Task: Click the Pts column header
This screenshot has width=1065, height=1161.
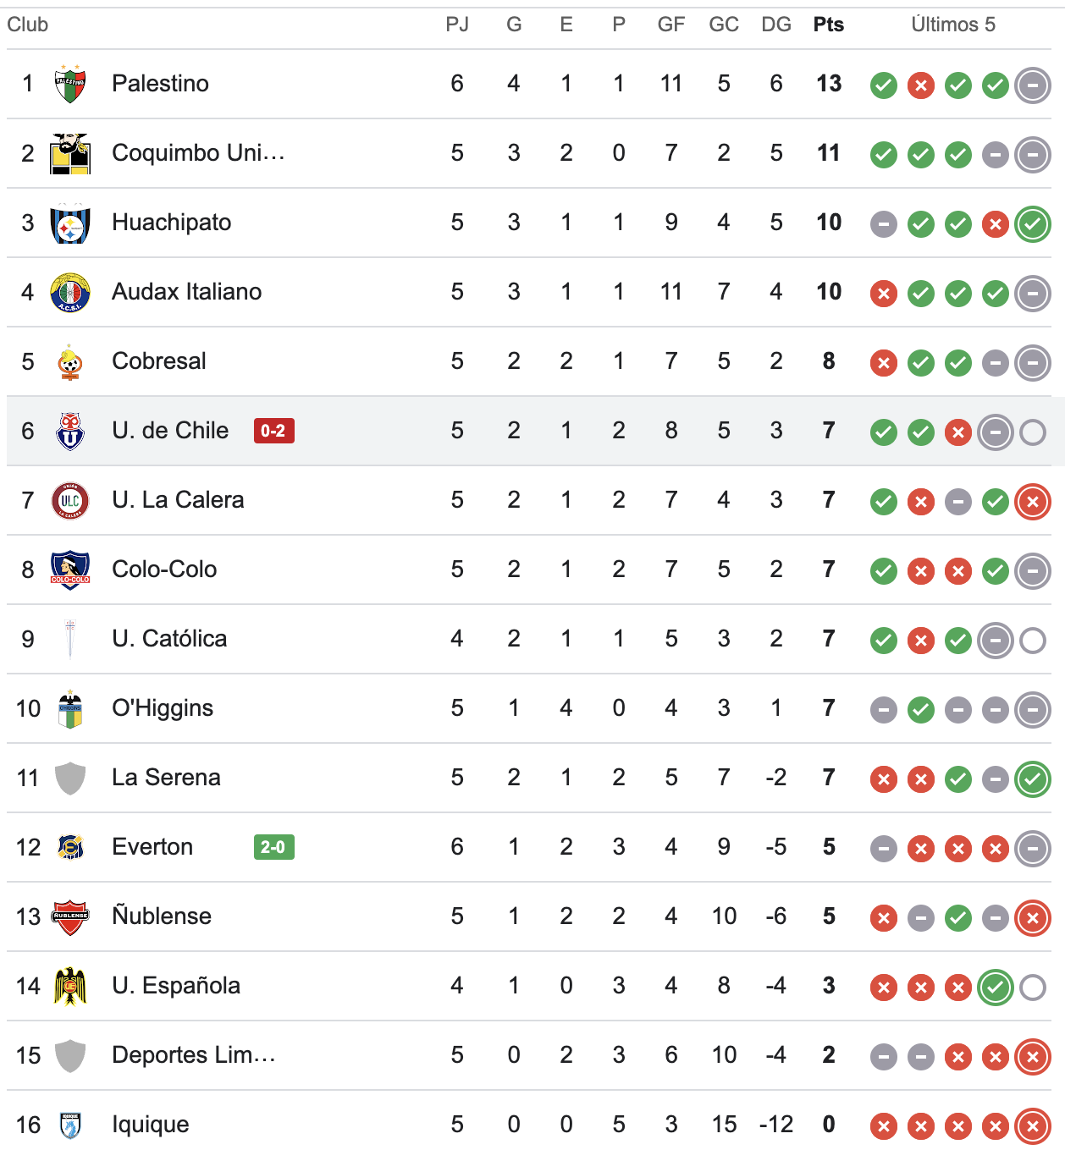Action: point(829,25)
